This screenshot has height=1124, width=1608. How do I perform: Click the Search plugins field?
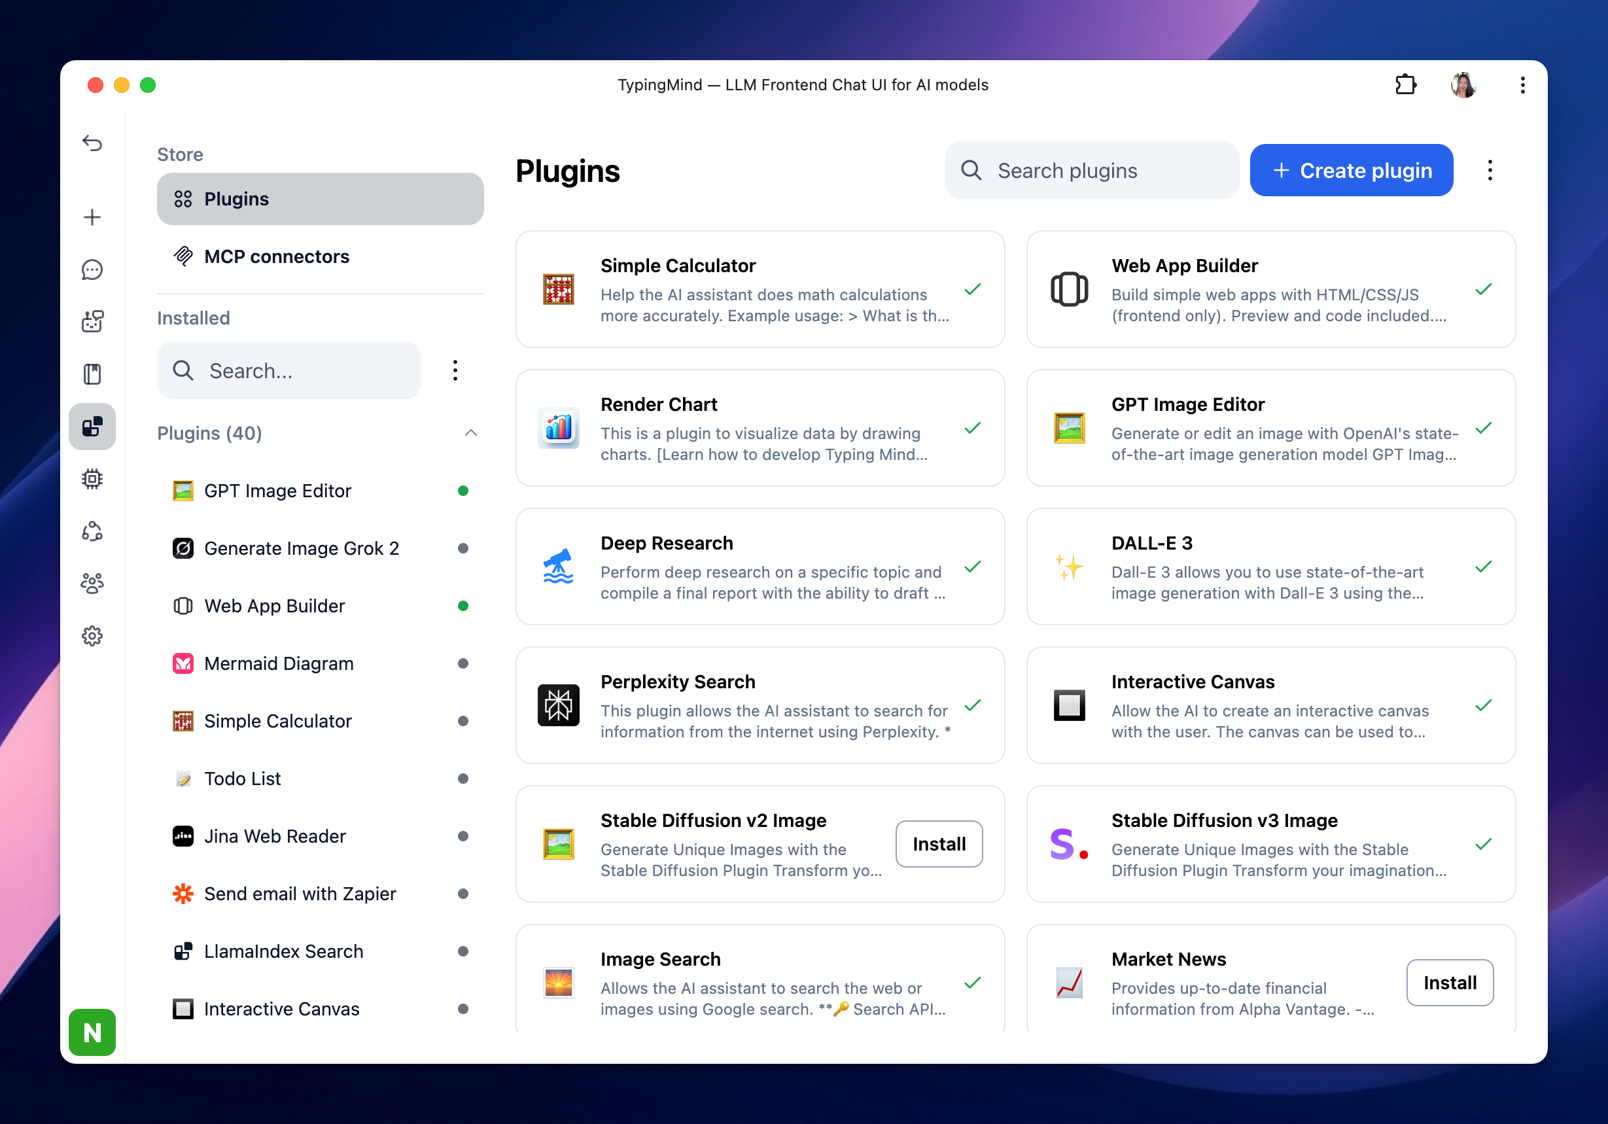1092,170
